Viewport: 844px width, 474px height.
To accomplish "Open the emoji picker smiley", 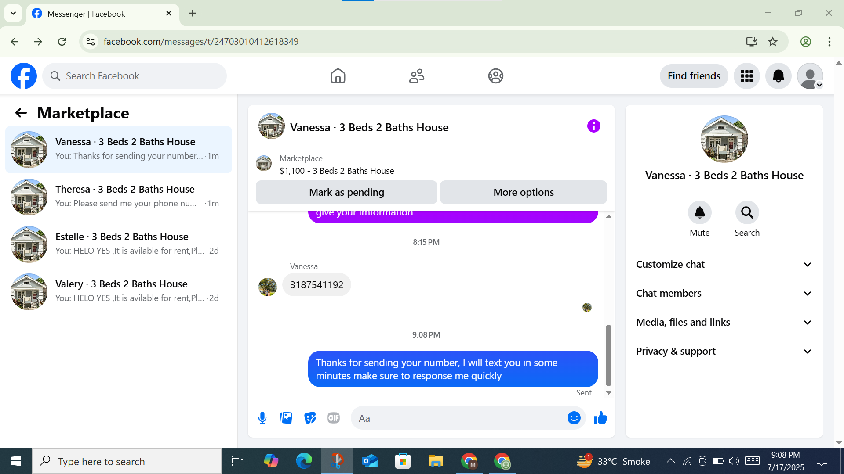I will pyautogui.click(x=574, y=418).
